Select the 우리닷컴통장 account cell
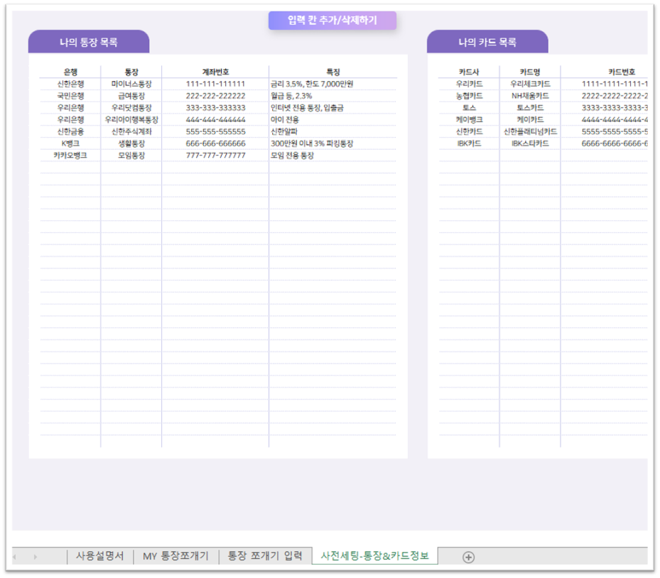 point(131,108)
